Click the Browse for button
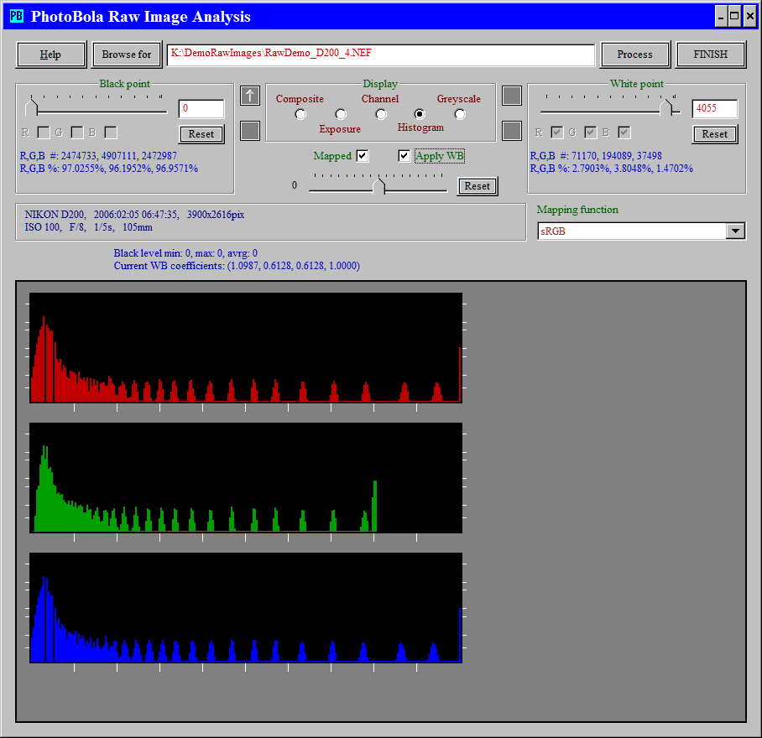The width and height of the screenshot is (762, 738). (127, 55)
